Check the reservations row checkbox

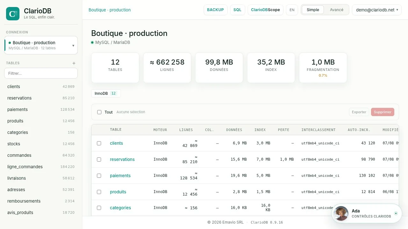[x=99, y=159]
